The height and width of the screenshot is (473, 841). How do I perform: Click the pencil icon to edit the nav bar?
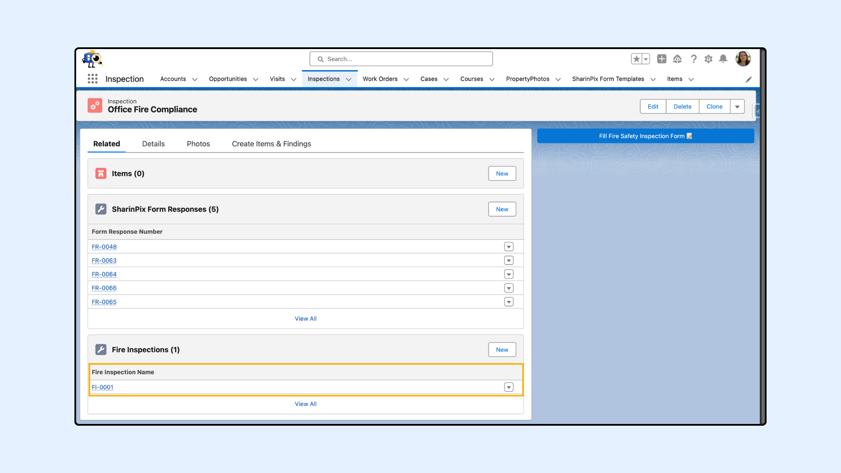(x=749, y=79)
